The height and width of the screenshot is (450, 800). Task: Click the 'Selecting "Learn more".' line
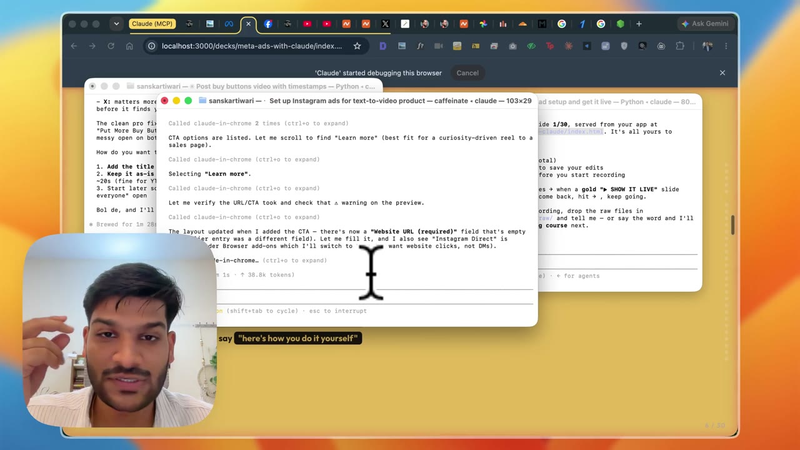(x=210, y=174)
